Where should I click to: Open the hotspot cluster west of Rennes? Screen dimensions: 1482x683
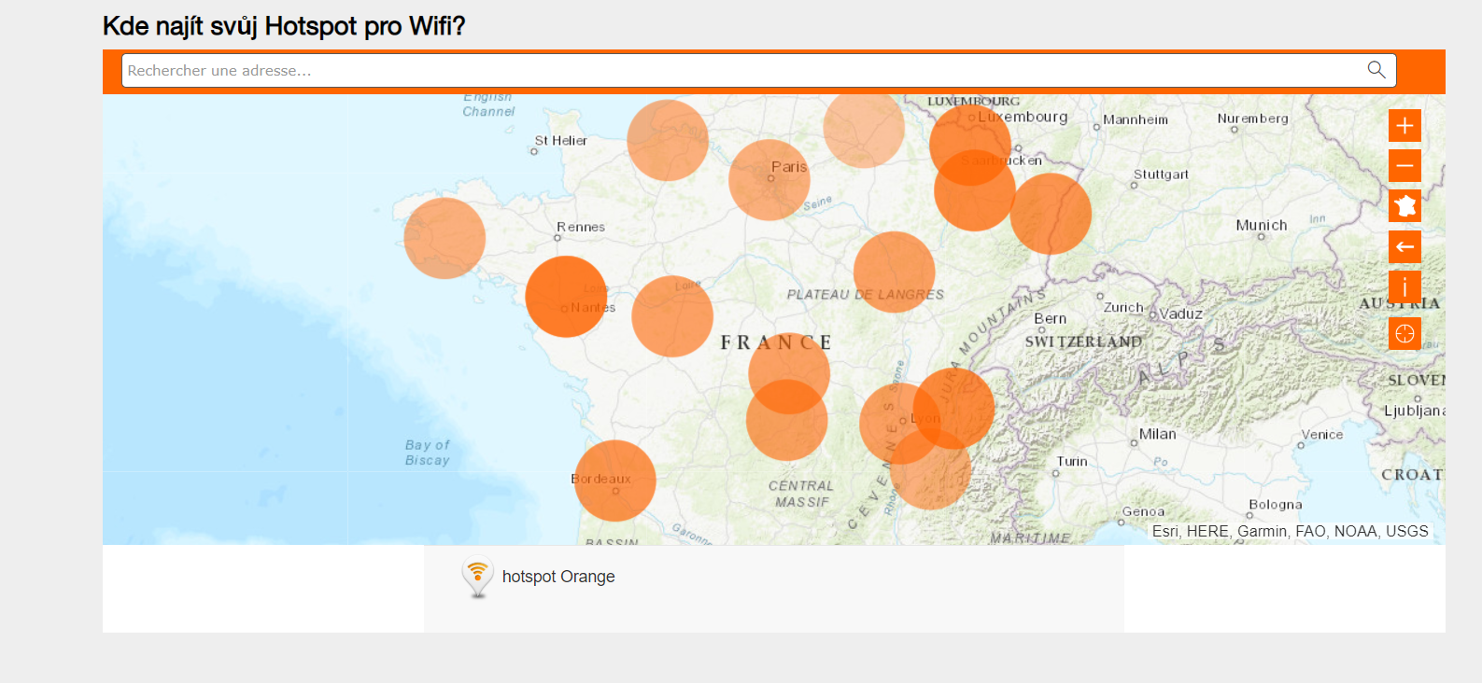(x=445, y=238)
